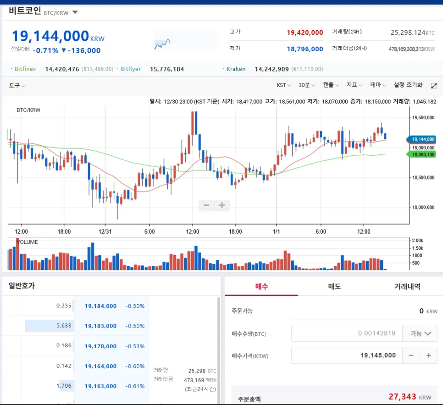Click the 일반호가 order book heading
Viewport: 443px width, 405px height.
[22, 285]
